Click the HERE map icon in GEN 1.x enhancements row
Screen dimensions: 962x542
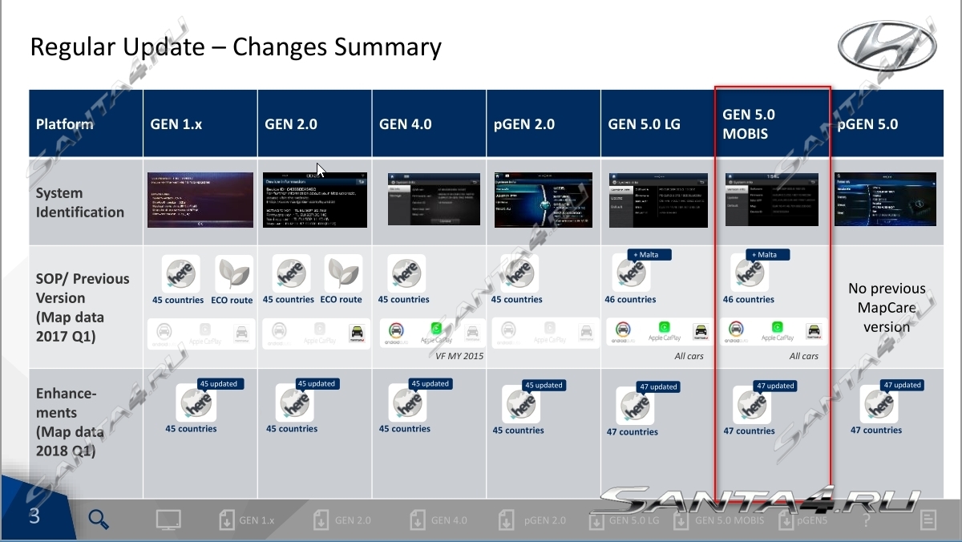pyautogui.click(x=195, y=403)
